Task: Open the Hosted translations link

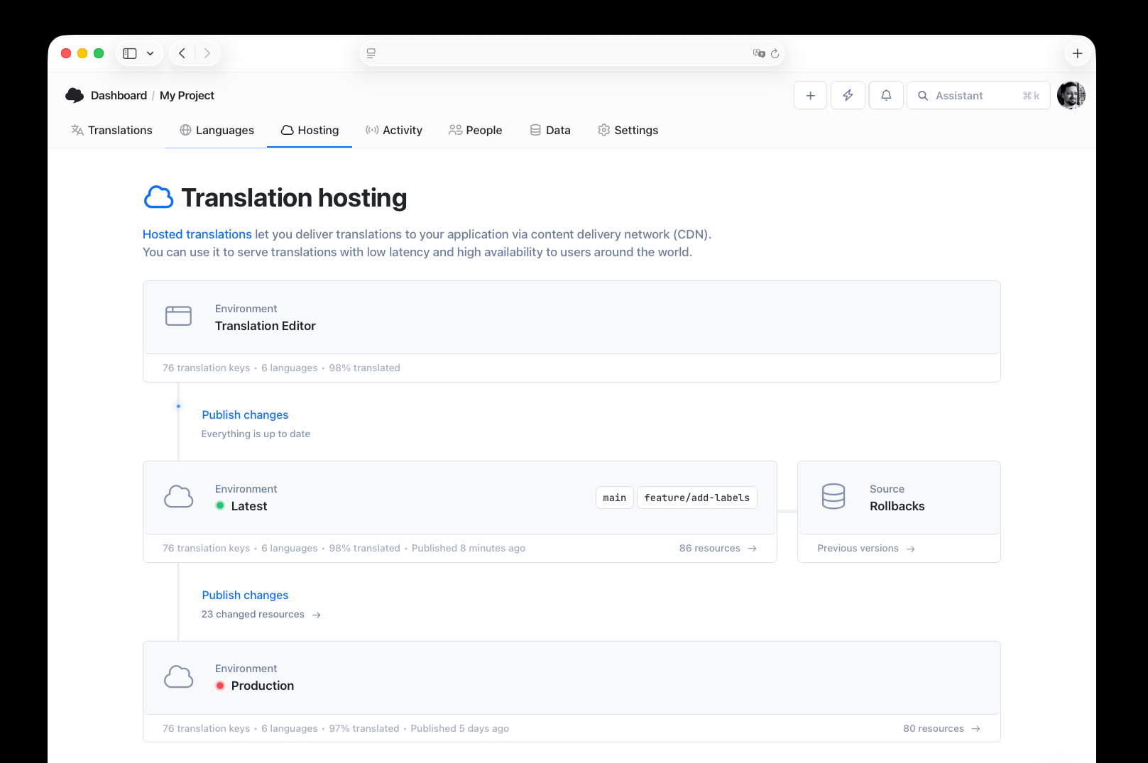Action: [x=197, y=234]
